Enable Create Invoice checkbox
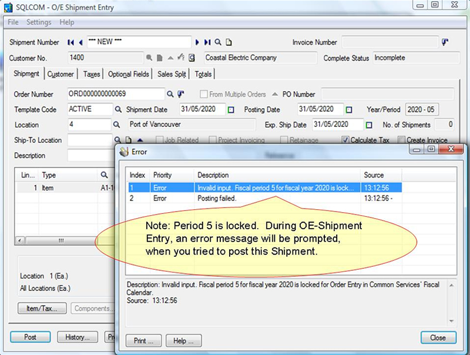The width and height of the screenshot is (470, 355). pyautogui.click(x=401, y=140)
